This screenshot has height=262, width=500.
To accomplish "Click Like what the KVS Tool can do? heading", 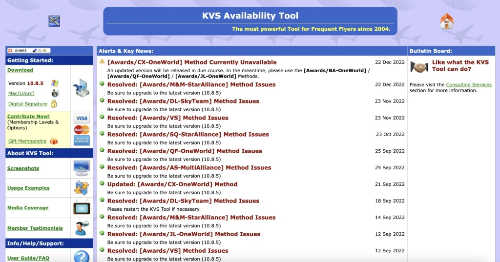I will coord(460,66).
